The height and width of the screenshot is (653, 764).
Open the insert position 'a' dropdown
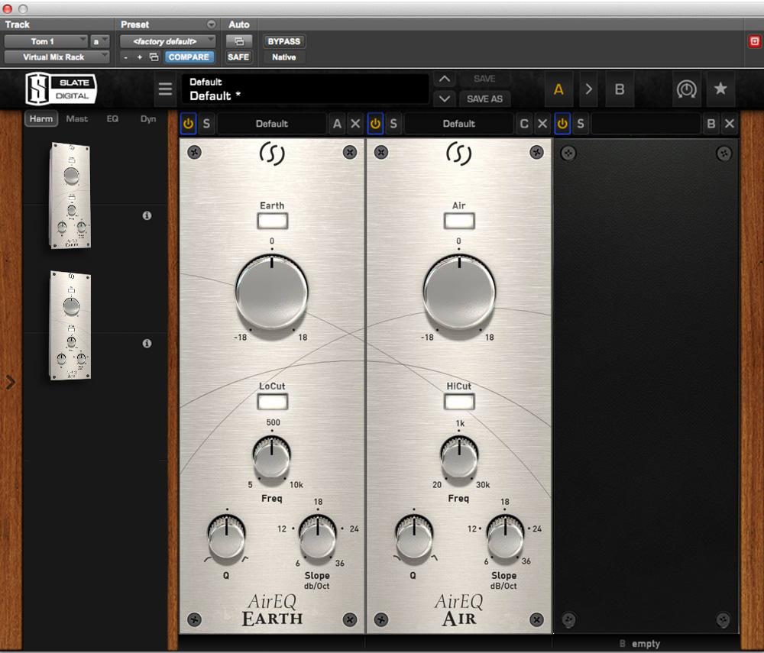point(99,41)
